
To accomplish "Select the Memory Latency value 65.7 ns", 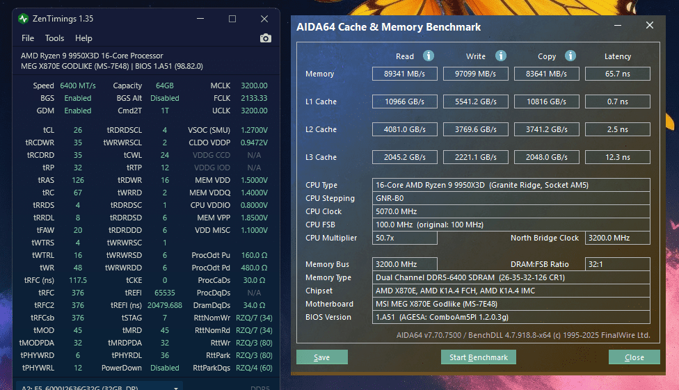I will tap(618, 74).
